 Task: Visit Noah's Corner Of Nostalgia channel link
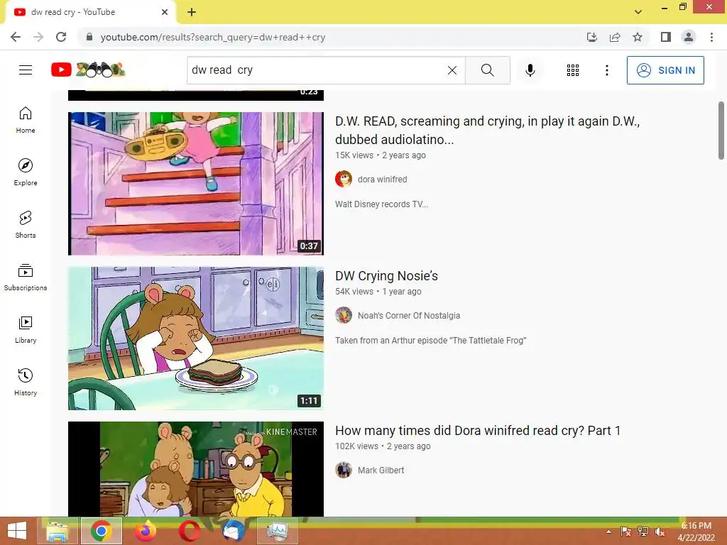[408, 316]
